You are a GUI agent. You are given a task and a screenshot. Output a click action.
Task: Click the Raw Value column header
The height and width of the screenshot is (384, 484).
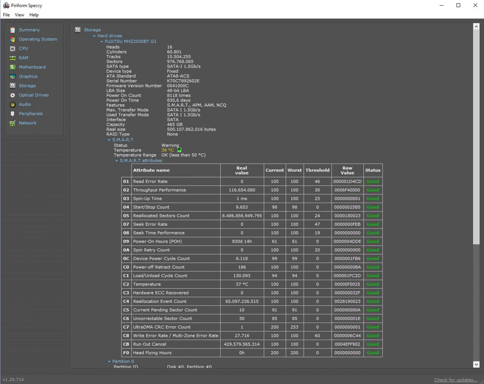[x=347, y=170]
